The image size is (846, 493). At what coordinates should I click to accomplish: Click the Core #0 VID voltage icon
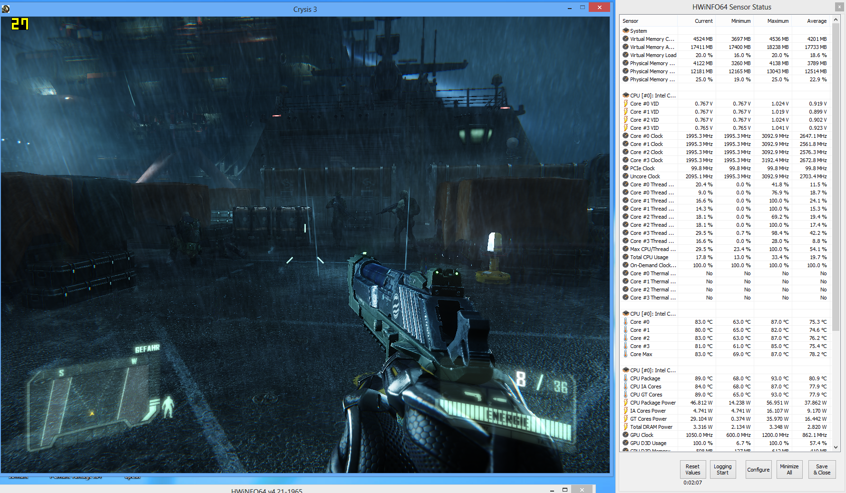tap(626, 103)
